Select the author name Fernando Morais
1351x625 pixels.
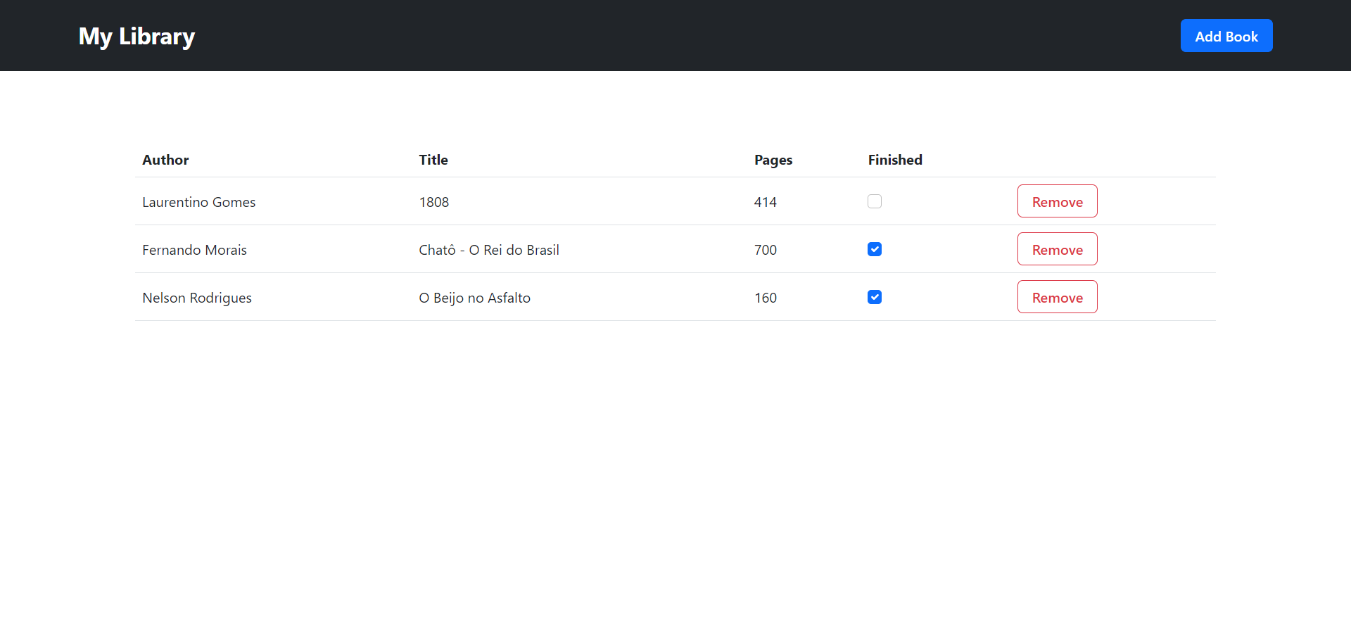[194, 250]
